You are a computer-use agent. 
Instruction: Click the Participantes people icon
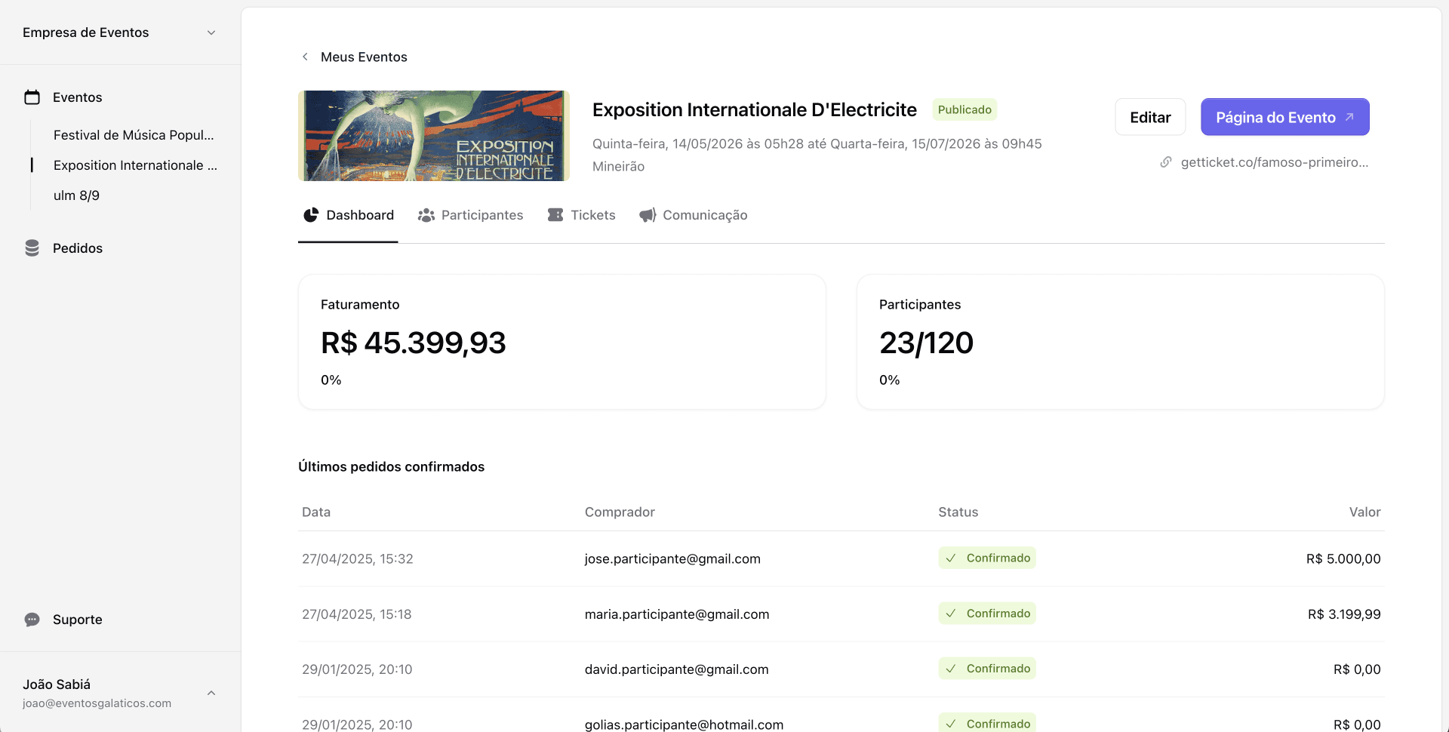[426, 215]
